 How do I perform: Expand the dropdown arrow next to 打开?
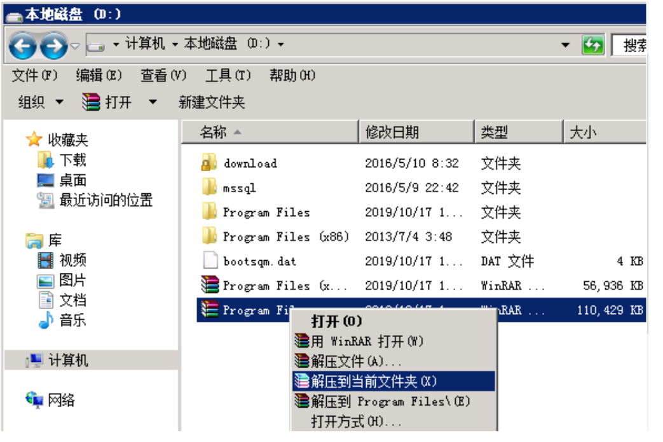(153, 102)
